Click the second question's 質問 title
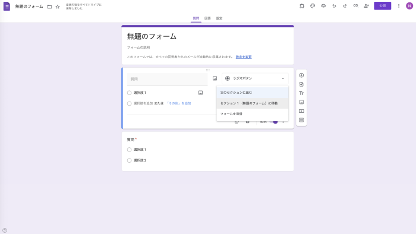The image size is (416, 234). point(131,140)
